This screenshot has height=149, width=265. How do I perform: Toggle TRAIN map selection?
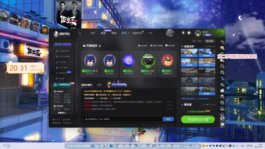coord(207,72)
